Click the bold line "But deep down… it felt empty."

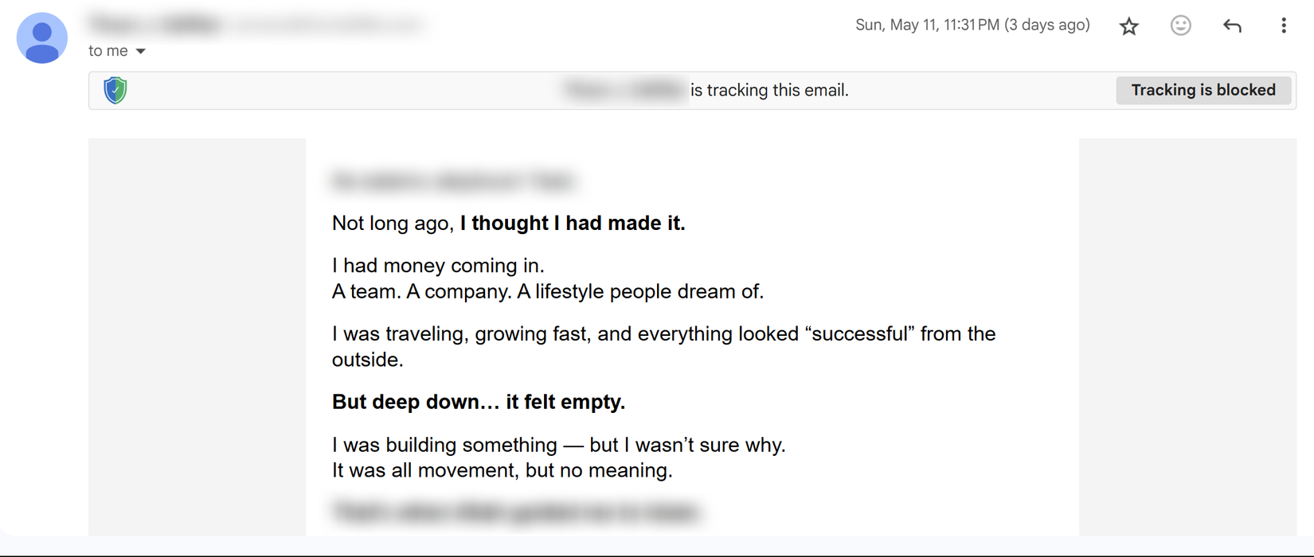(478, 402)
